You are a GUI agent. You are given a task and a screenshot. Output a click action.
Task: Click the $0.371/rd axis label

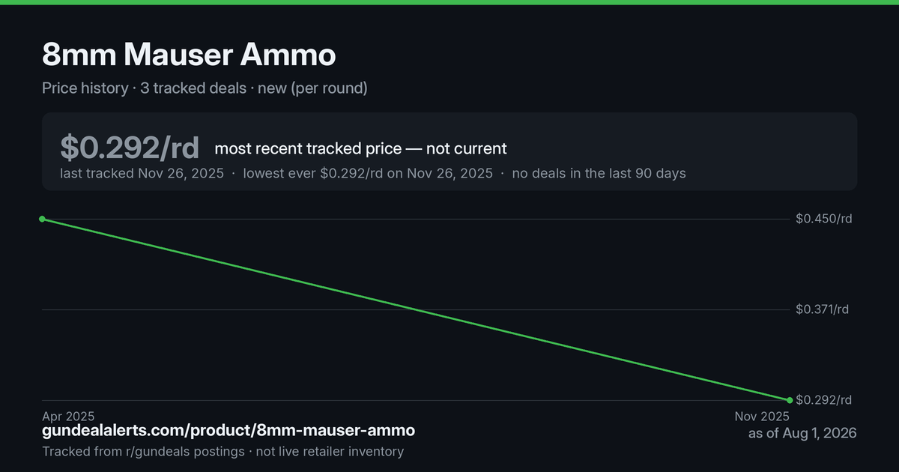[x=823, y=309]
